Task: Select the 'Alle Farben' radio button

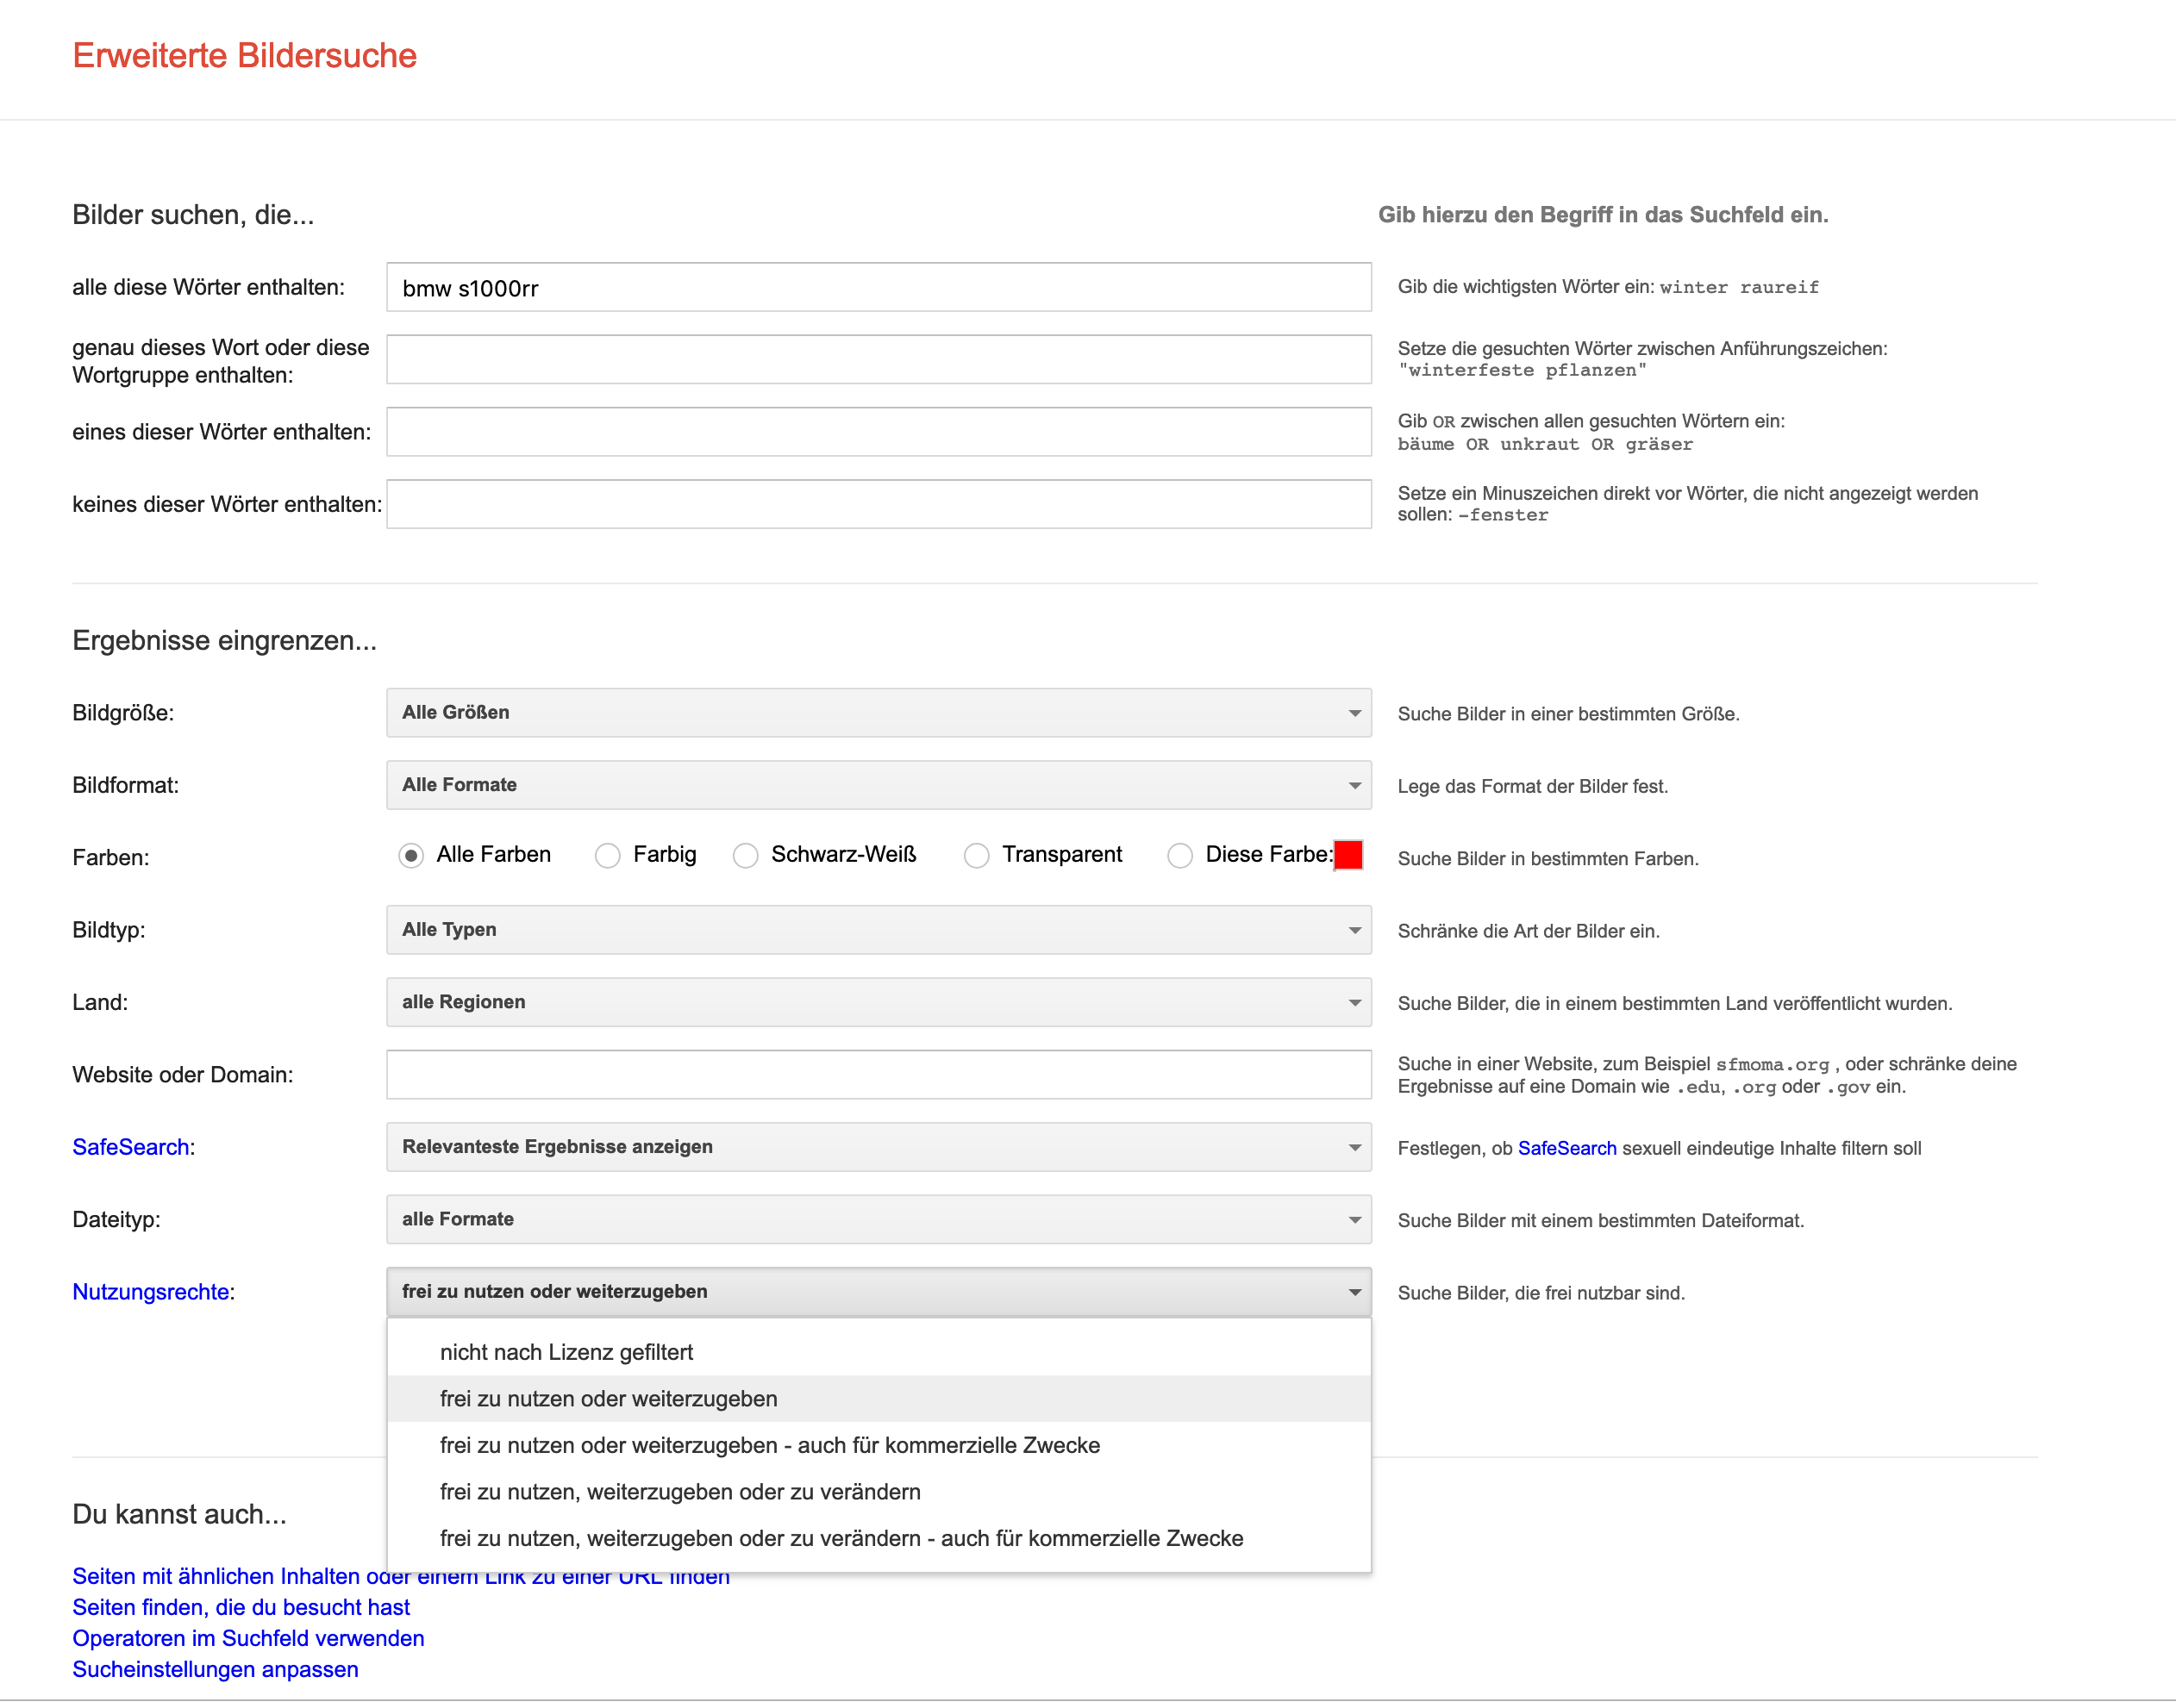Action: tap(410, 856)
